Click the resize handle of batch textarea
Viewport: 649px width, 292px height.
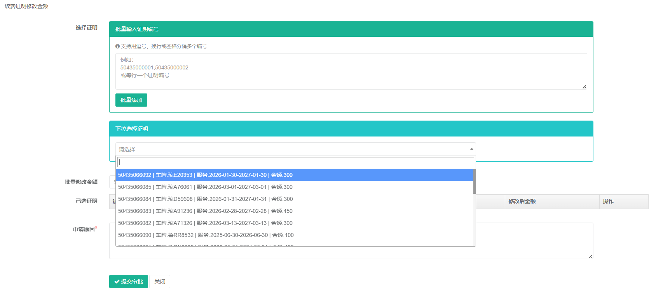coord(584,87)
